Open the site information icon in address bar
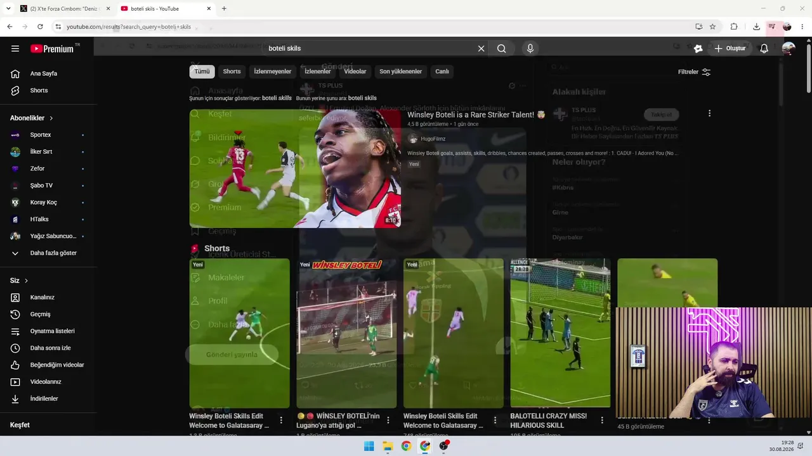Screen dimensions: 812x456 (58, 27)
